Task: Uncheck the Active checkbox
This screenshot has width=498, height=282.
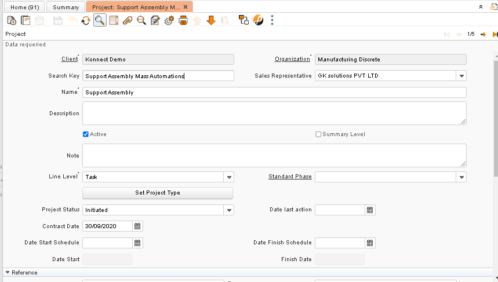Action: pos(86,134)
